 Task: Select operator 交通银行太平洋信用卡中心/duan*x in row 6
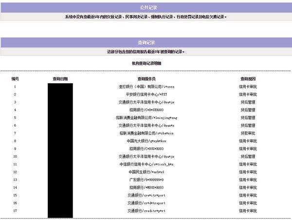pyautogui.click(x=146, y=126)
